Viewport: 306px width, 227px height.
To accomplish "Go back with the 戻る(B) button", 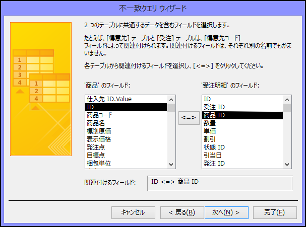I will click(x=182, y=212).
